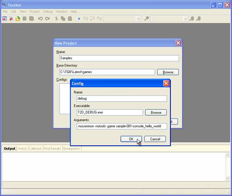Click the New Project toolbar icon

pyautogui.click(x=4, y=19)
